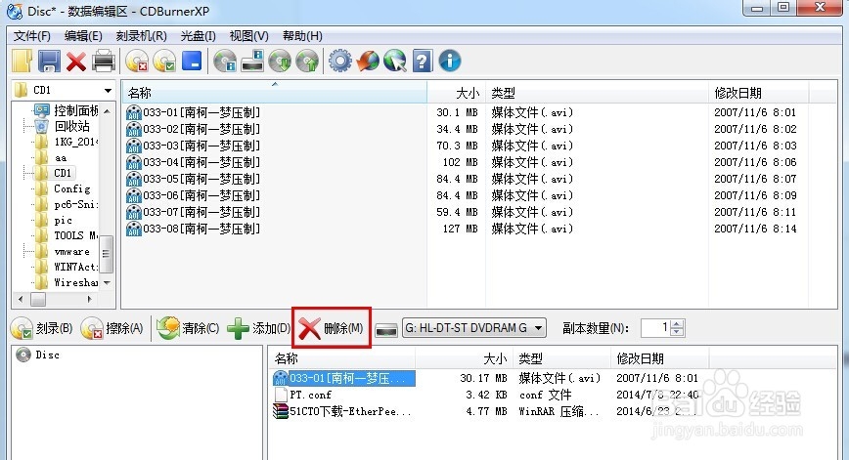
Task: Click the folder tree right scroll arrow
Action: (x=89, y=299)
